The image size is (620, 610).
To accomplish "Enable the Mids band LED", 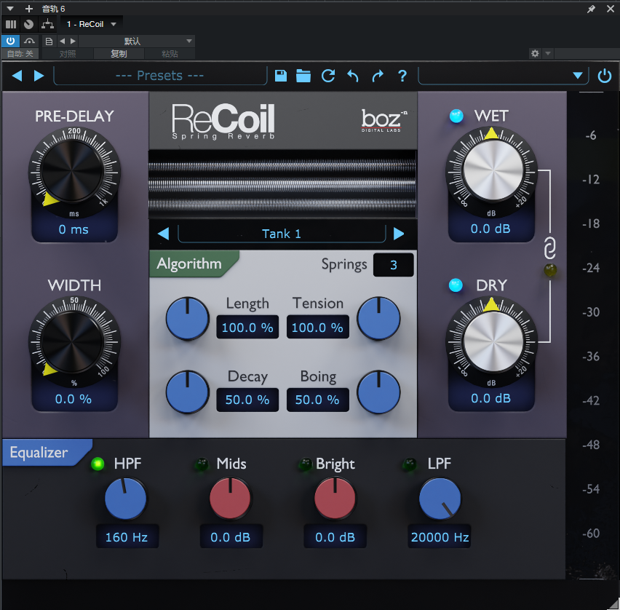I will (202, 464).
